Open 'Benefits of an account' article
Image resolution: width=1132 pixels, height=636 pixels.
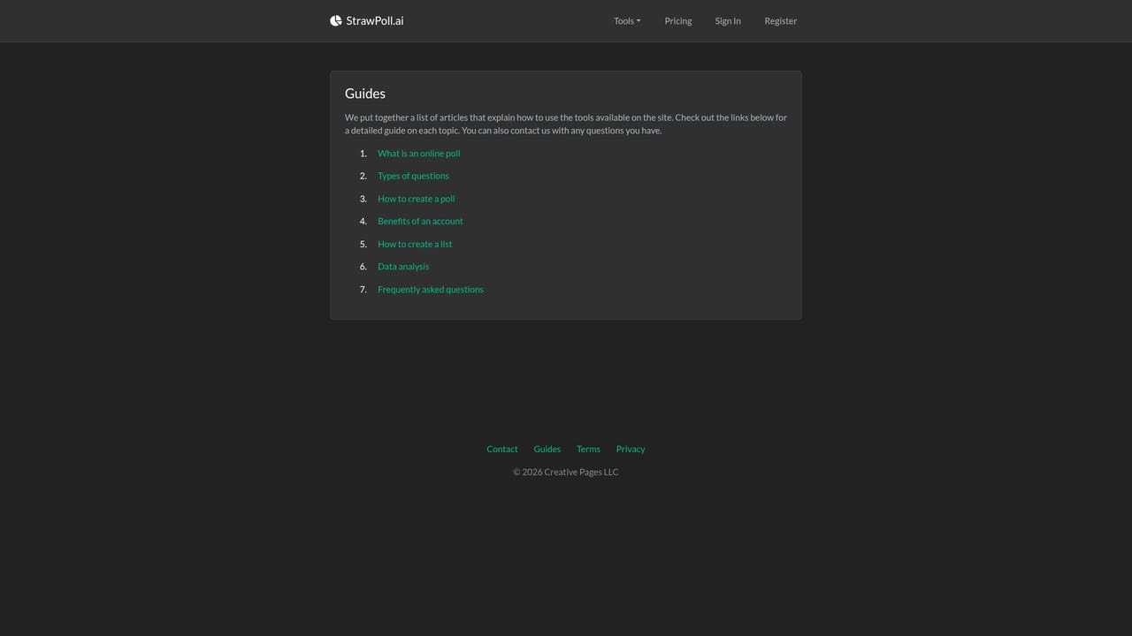pos(420,221)
